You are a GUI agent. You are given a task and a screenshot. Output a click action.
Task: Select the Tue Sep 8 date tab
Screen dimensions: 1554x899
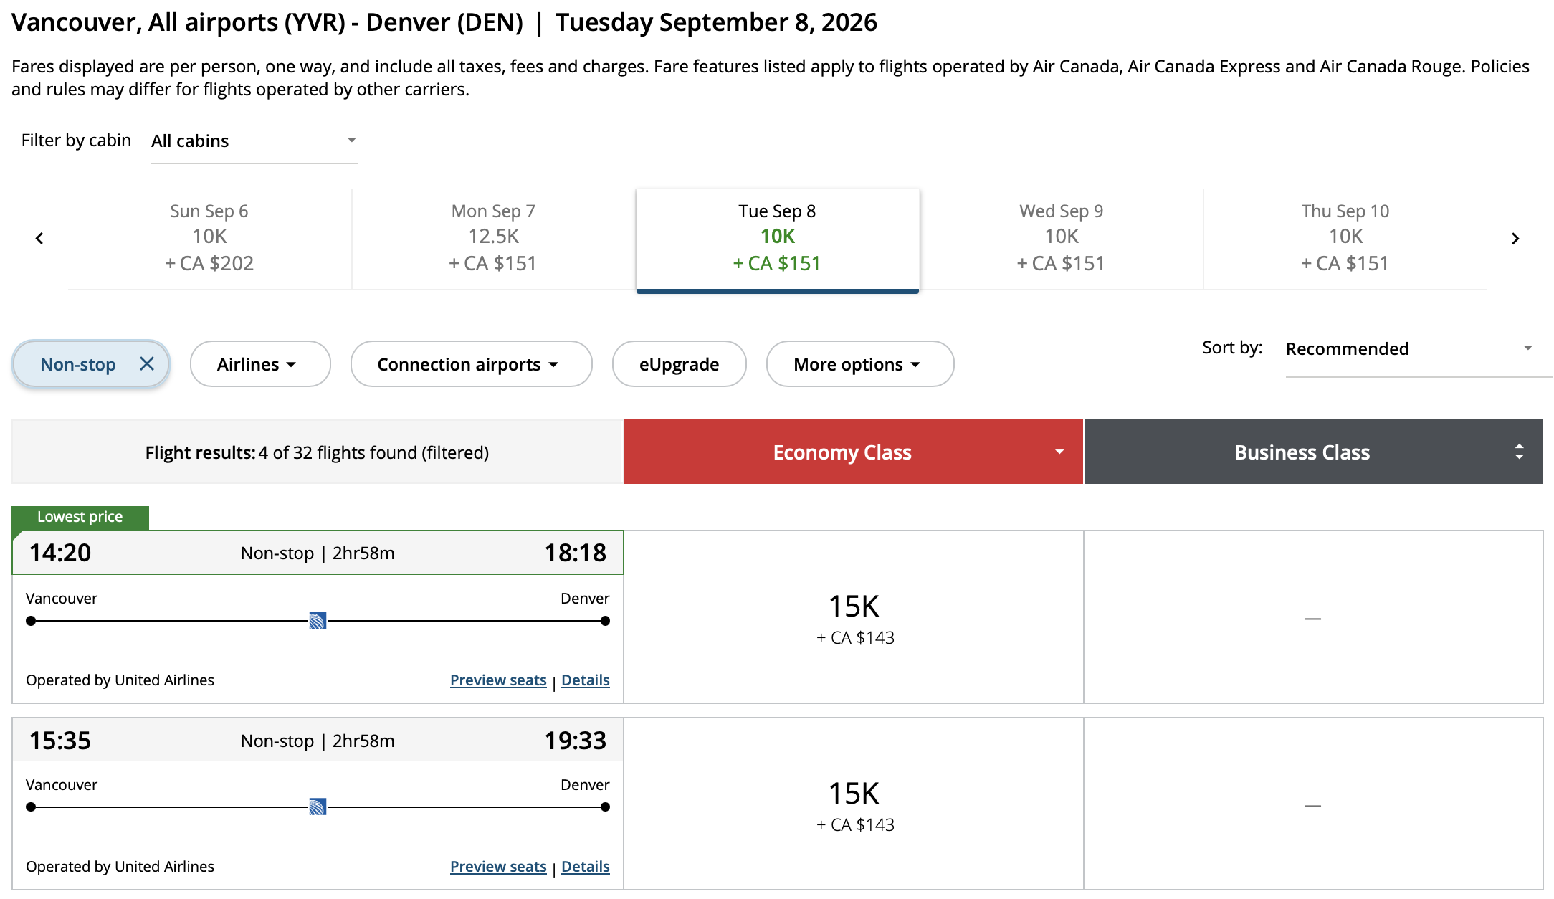[778, 240]
